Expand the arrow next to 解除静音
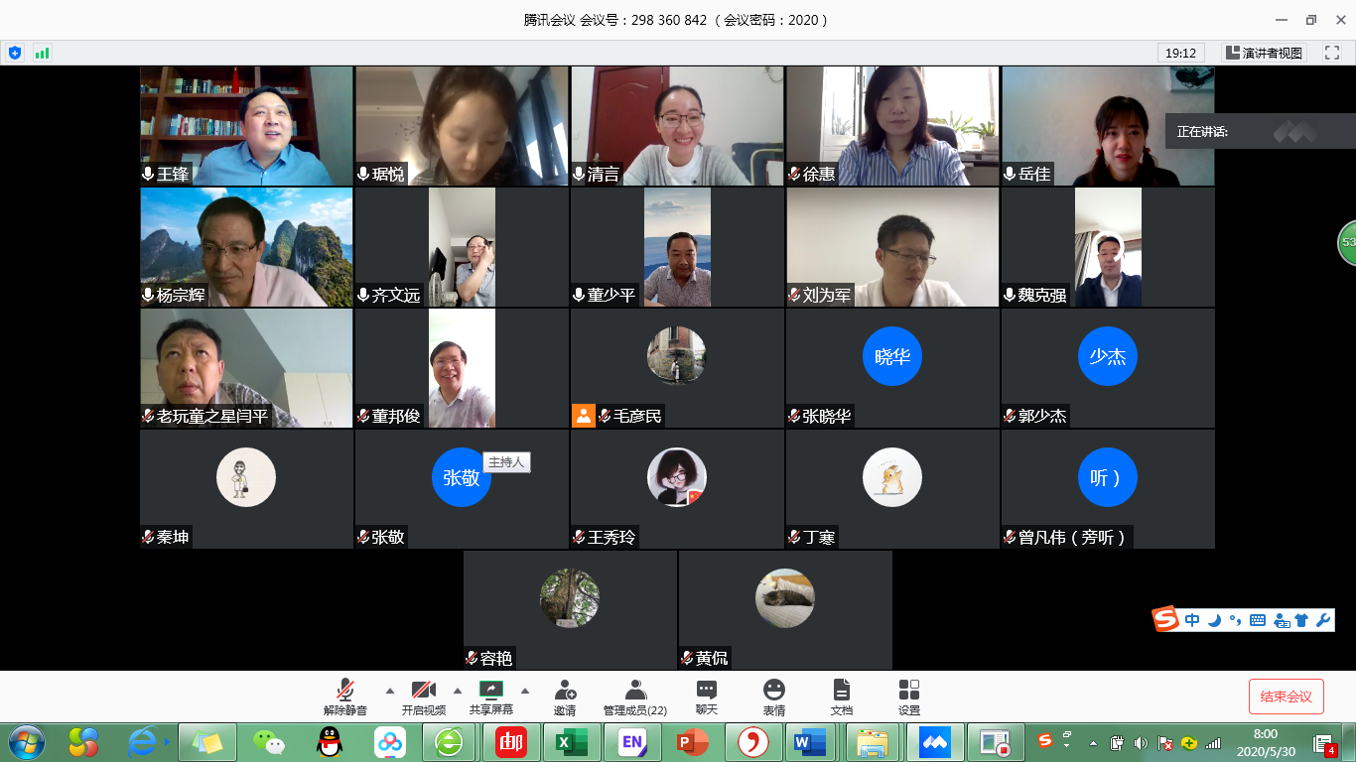Viewport: 1356px width, 762px height. point(389,691)
